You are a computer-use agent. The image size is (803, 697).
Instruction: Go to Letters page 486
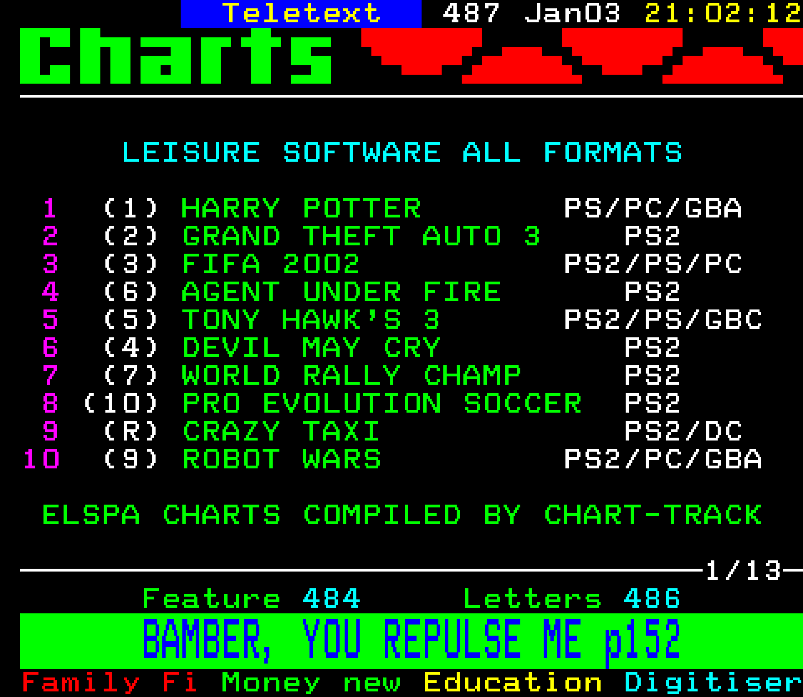click(572, 599)
